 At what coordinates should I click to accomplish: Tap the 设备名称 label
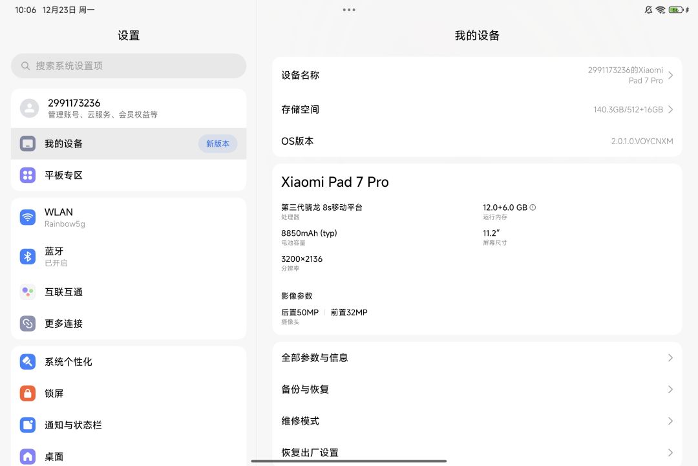(x=300, y=75)
